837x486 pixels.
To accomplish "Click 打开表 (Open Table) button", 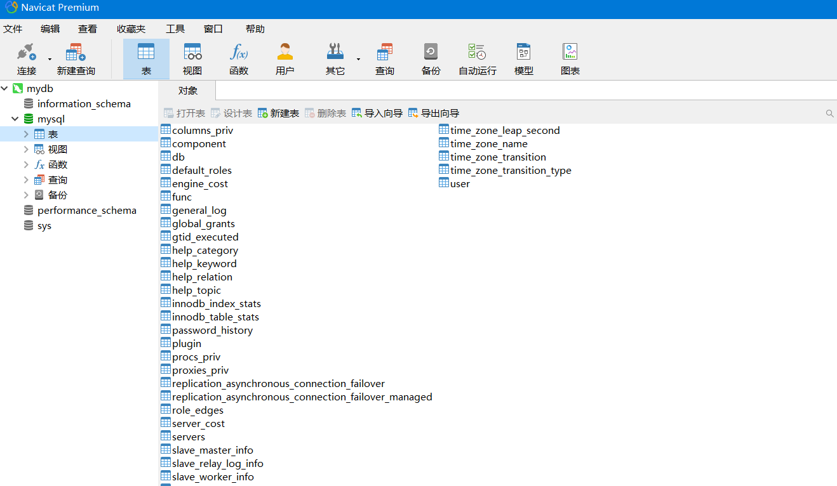I will pos(184,113).
